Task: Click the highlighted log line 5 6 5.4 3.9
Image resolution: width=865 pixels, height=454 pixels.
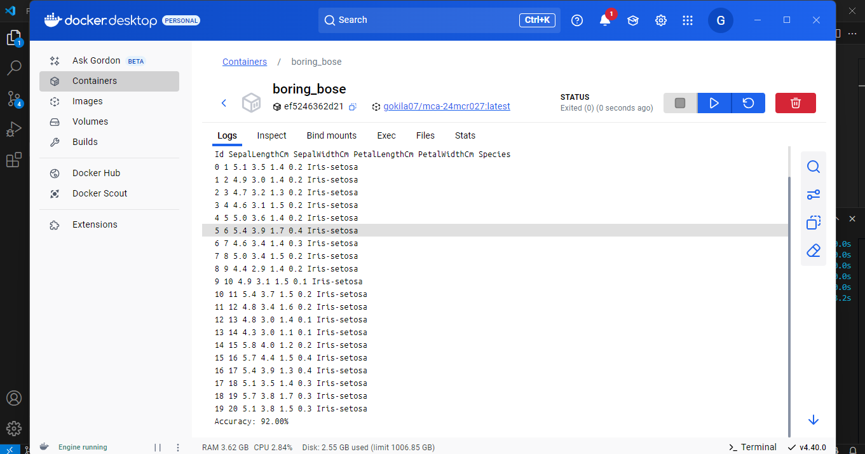Action: click(x=495, y=231)
